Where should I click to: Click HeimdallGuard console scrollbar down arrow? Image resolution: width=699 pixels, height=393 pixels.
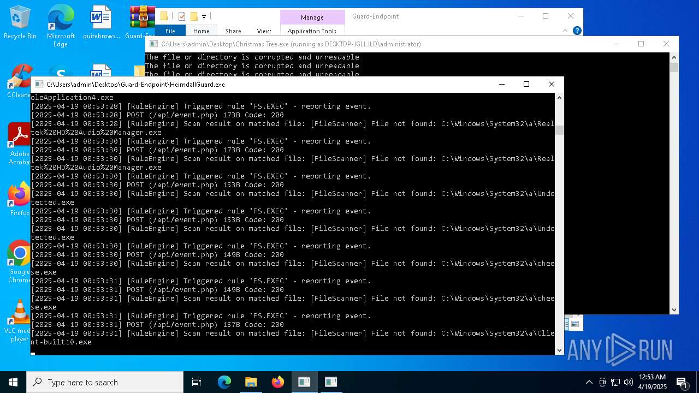click(559, 350)
